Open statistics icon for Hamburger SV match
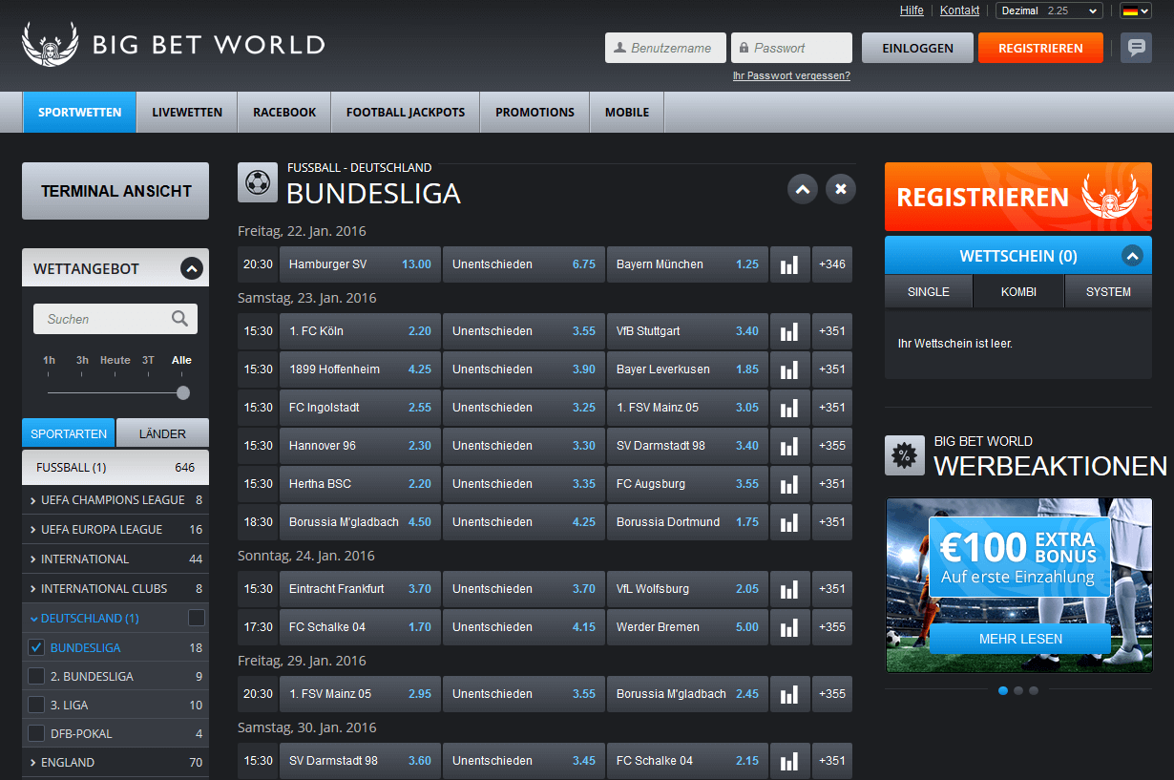Viewport: 1174px width, 780px height. 789,264
